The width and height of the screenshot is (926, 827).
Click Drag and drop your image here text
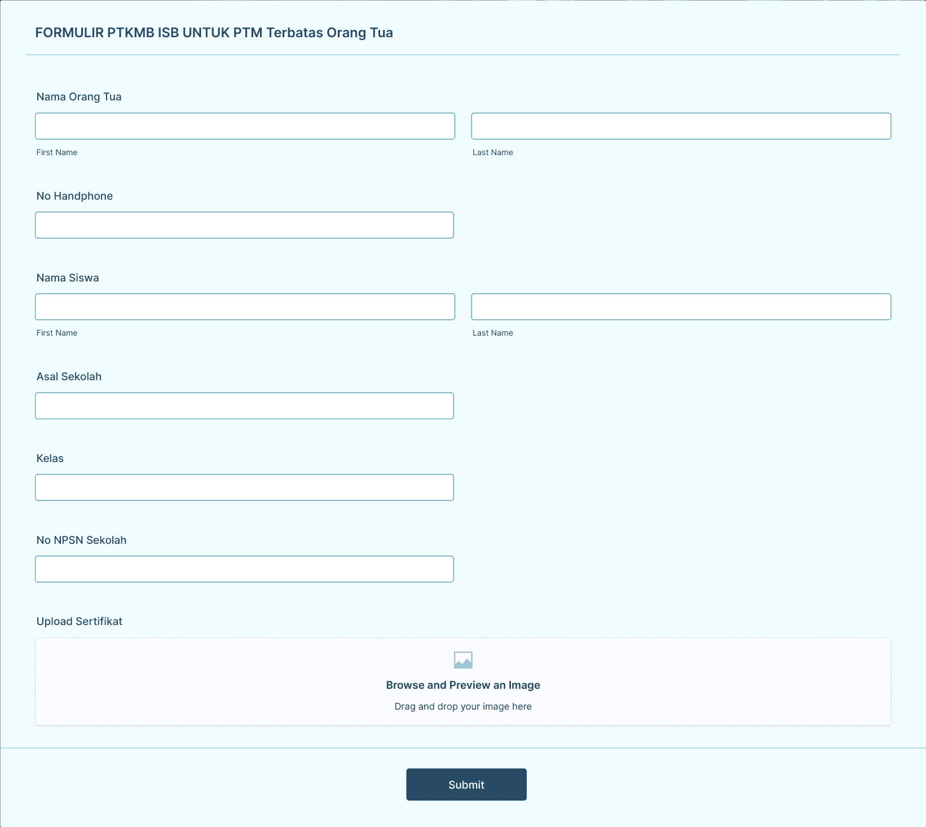pyautogui.click(x=463, y=706)
